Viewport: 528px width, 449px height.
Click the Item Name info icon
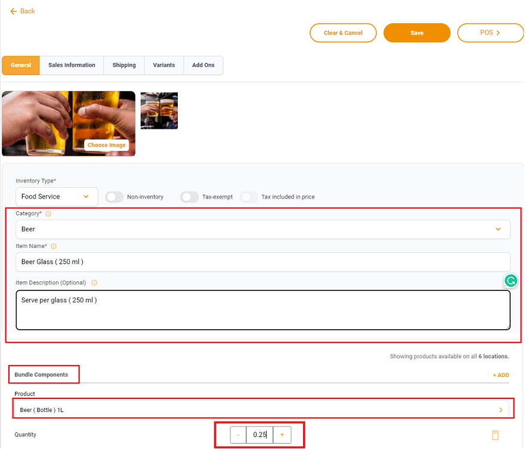tap(54, 247)
